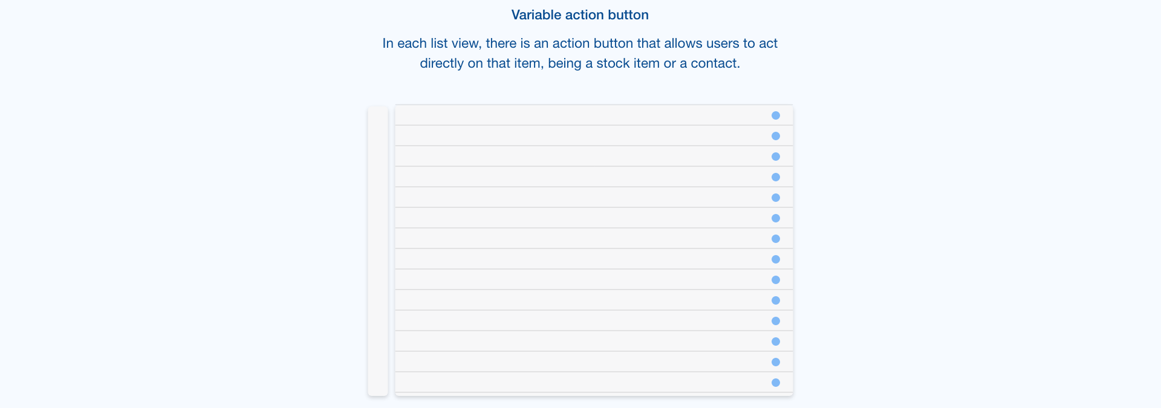The width and height of the screenshot is (1161, 408).
Task: Click the blue action dot in the third row
Action: point(776,157)
